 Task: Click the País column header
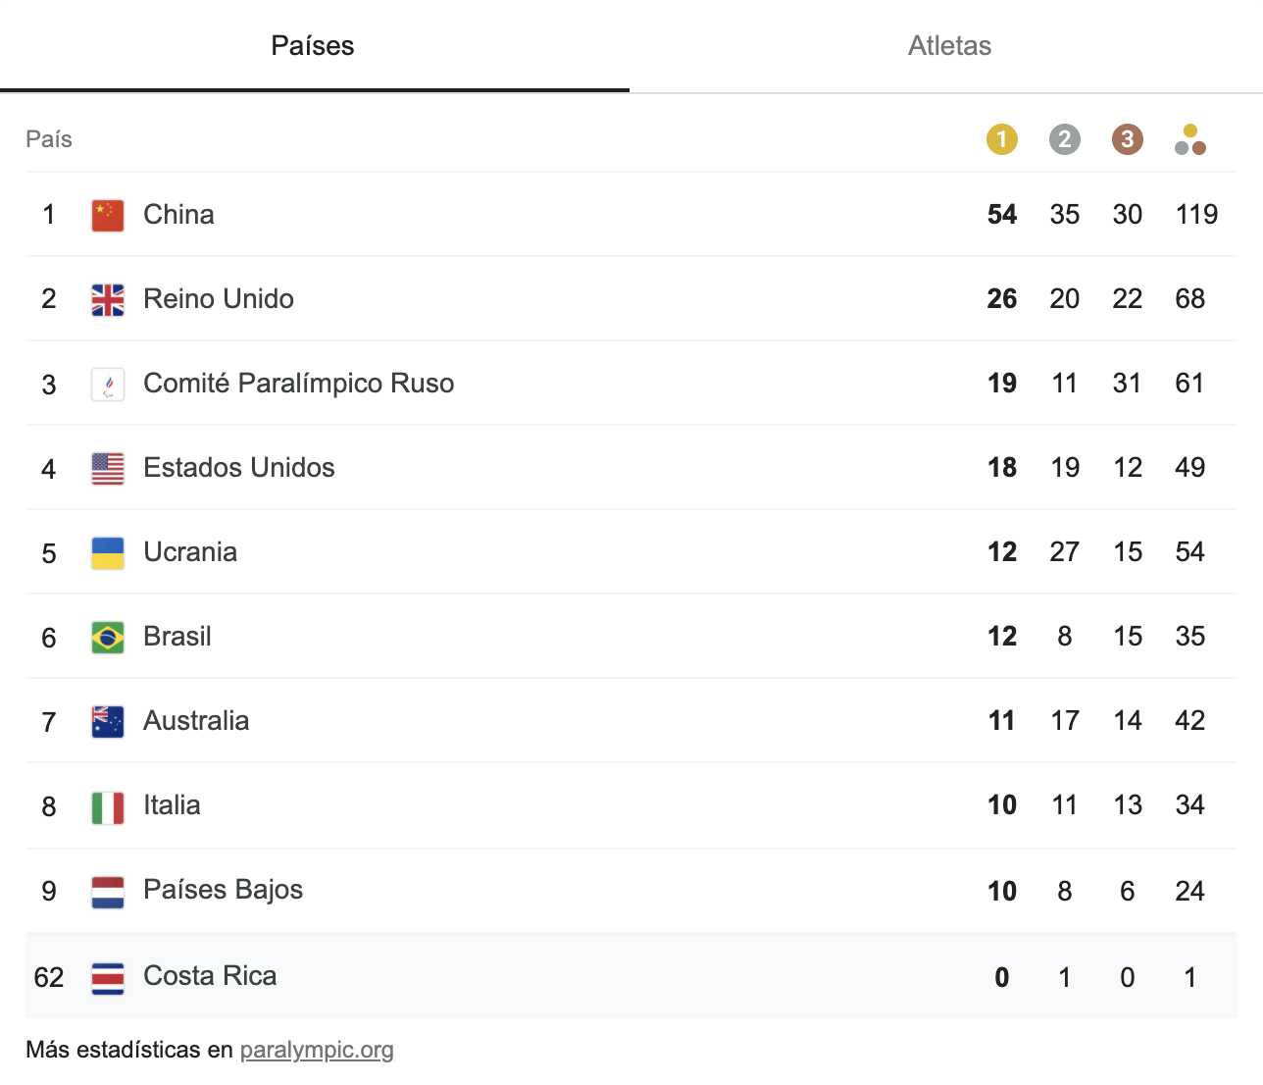coord(49,139)
